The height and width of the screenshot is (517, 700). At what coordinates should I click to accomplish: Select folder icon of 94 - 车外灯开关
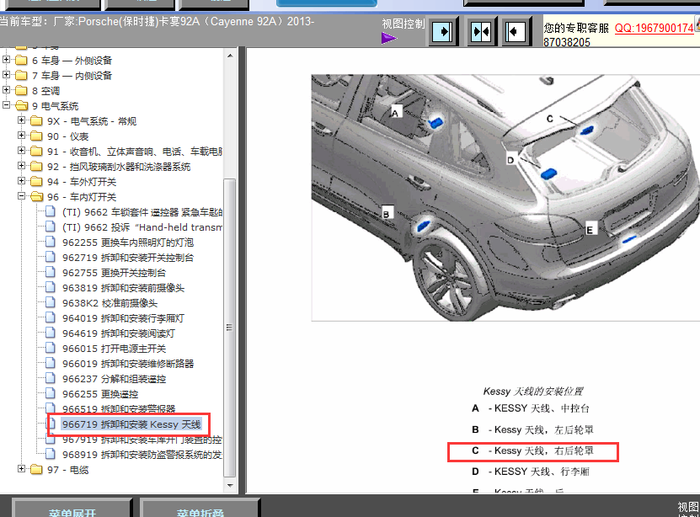click(x=36, y=182)
